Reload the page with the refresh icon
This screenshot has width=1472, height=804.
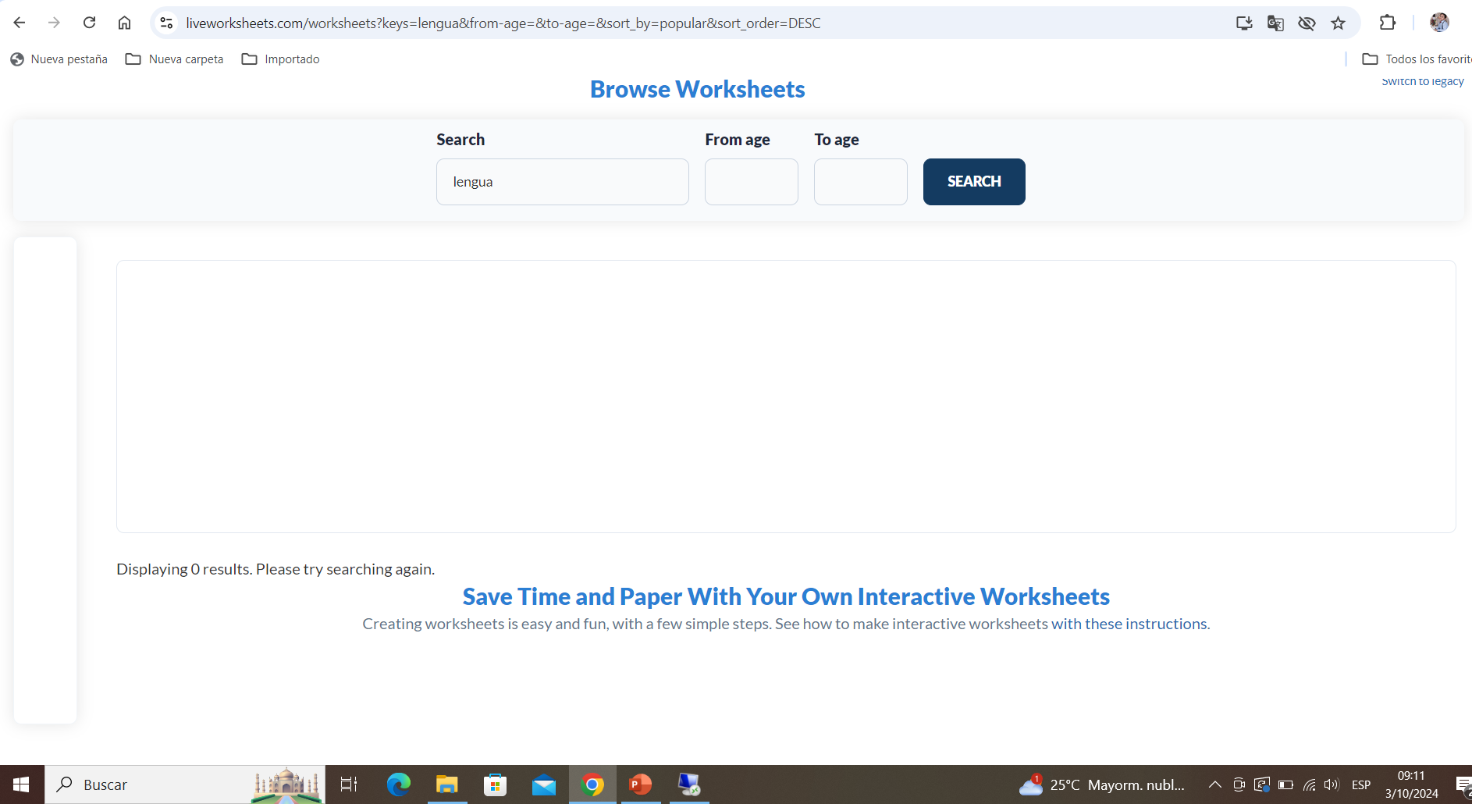coord(90,23)
